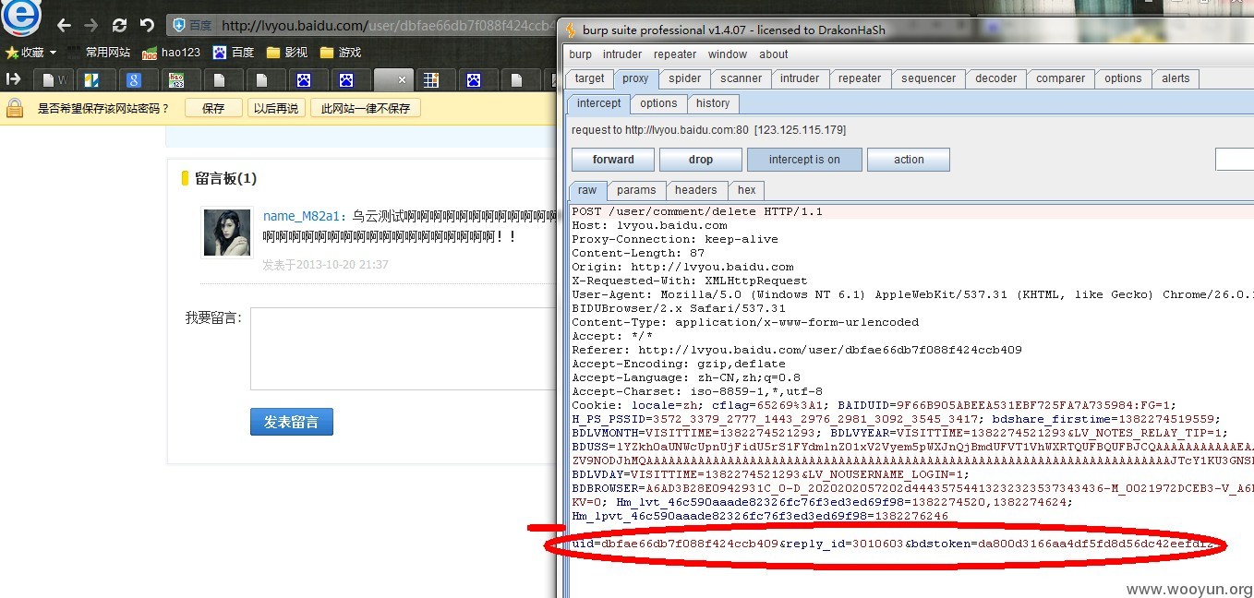Go forward in the browser

point(90,26)
